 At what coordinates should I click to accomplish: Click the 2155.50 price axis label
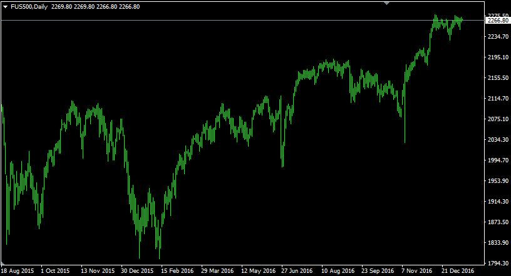pyautogui.click(x=498, y=77)
